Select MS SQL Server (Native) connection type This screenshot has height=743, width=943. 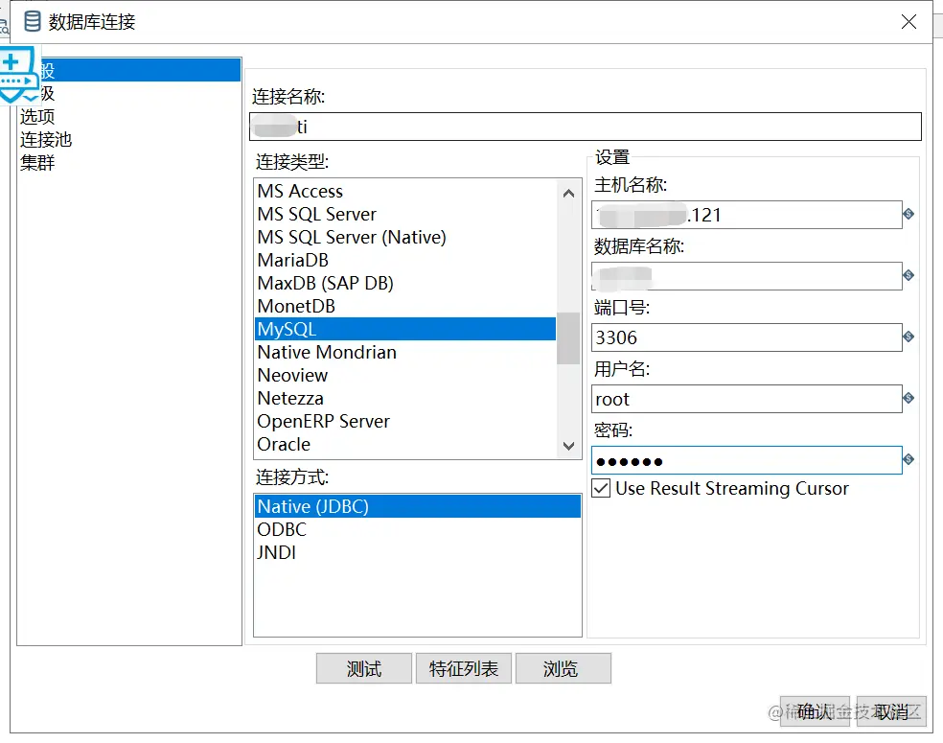405,237
